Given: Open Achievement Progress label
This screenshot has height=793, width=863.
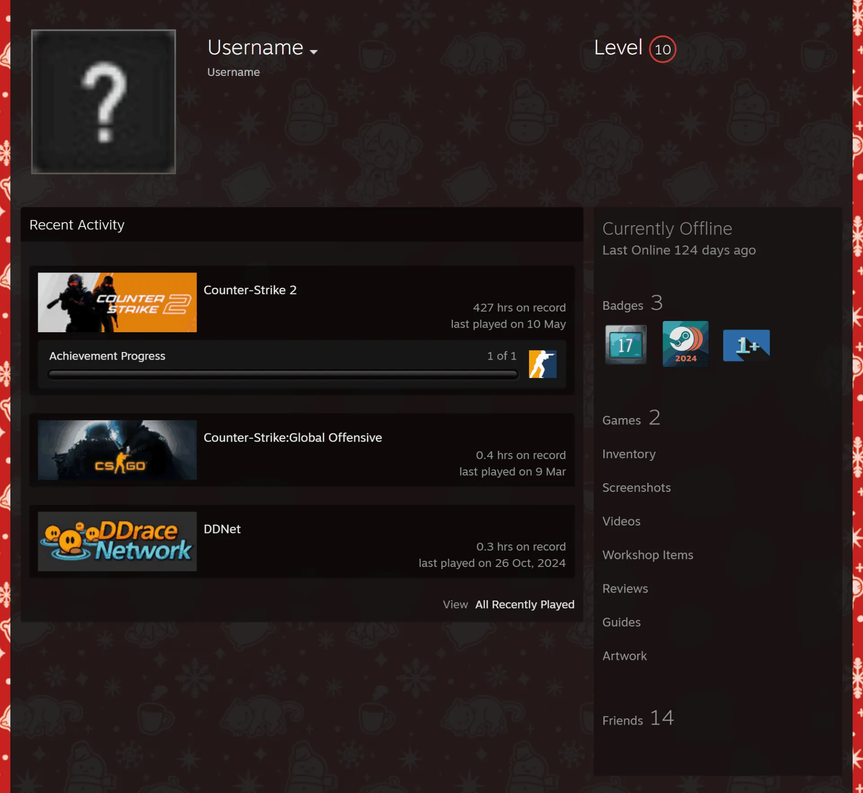Looking at the screenshot, I should click(107, 356).
